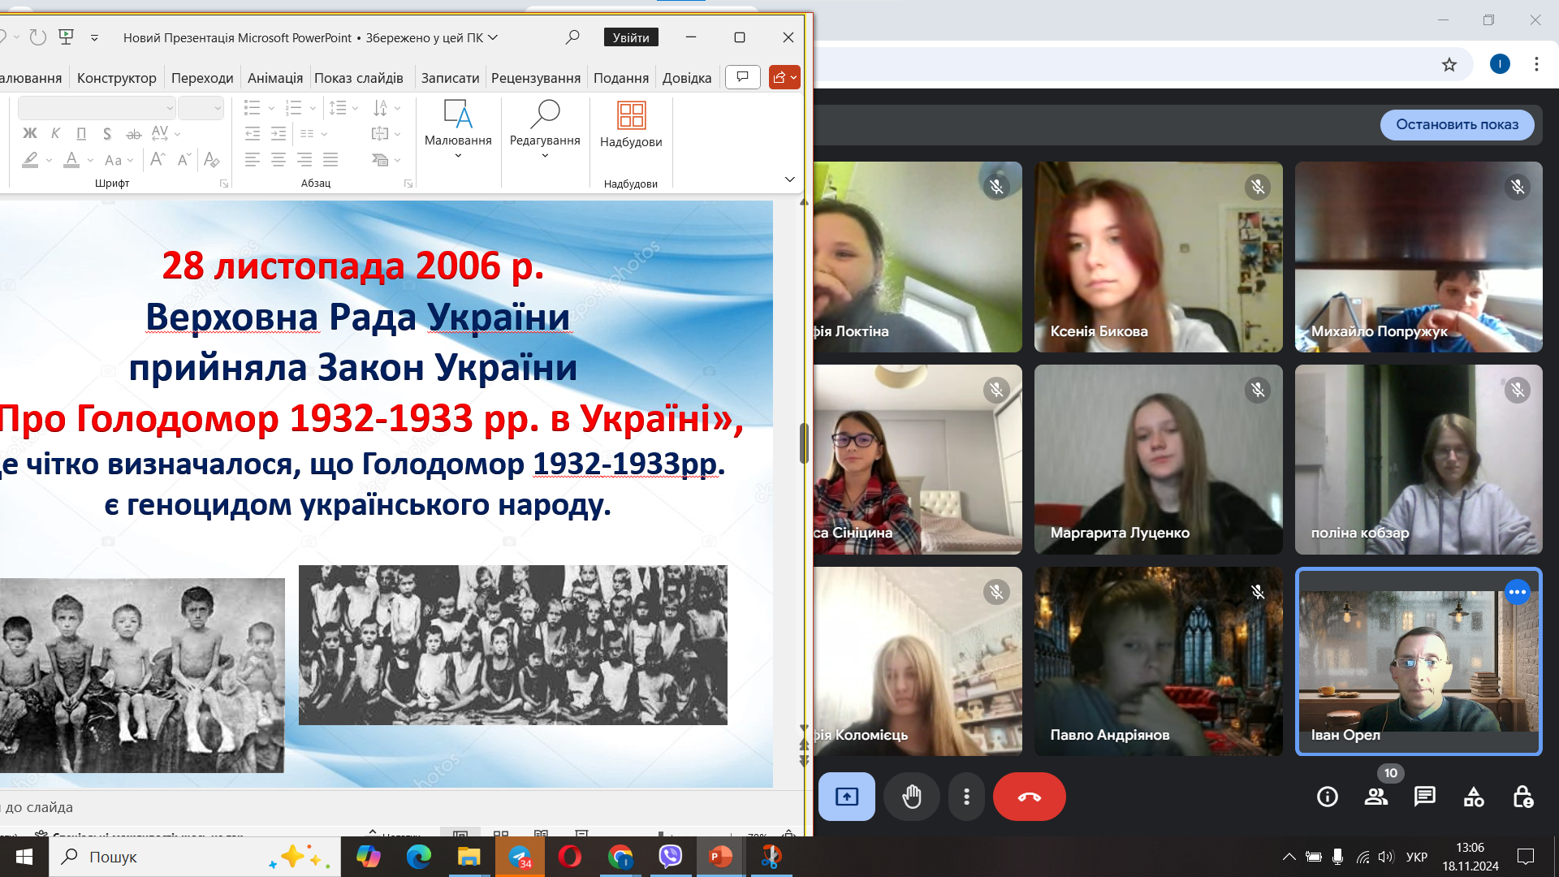
Task: Click the raise hand icon
Action: [x=912, y=797]
